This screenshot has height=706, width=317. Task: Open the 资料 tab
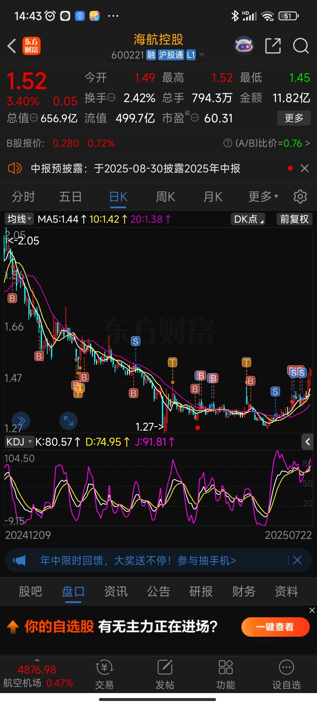point(286,591)
